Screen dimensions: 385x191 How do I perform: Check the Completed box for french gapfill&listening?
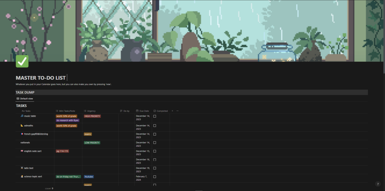[155, 134]
